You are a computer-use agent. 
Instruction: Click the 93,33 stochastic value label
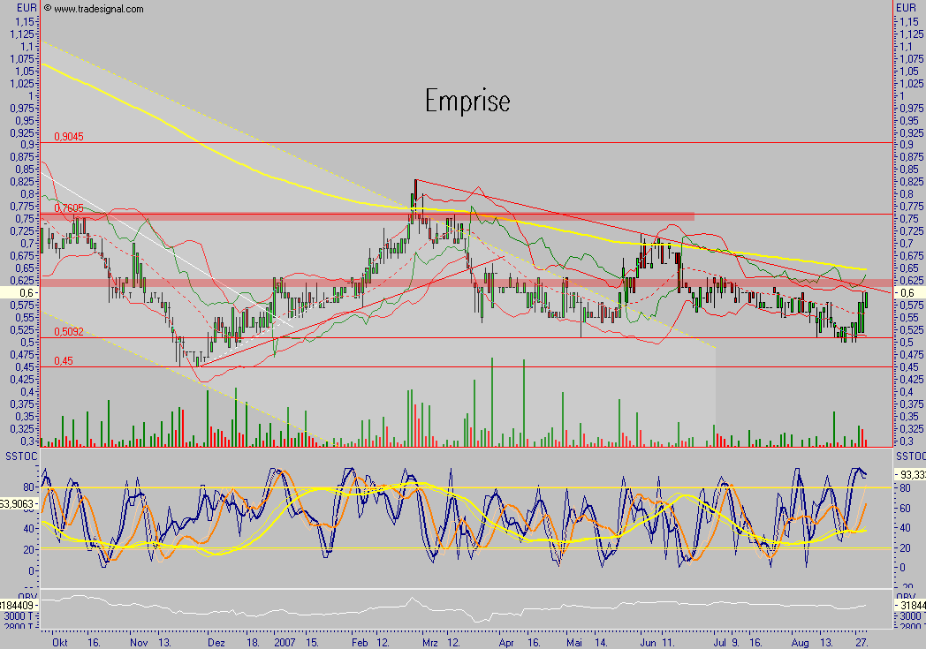[x=911, y=475]
